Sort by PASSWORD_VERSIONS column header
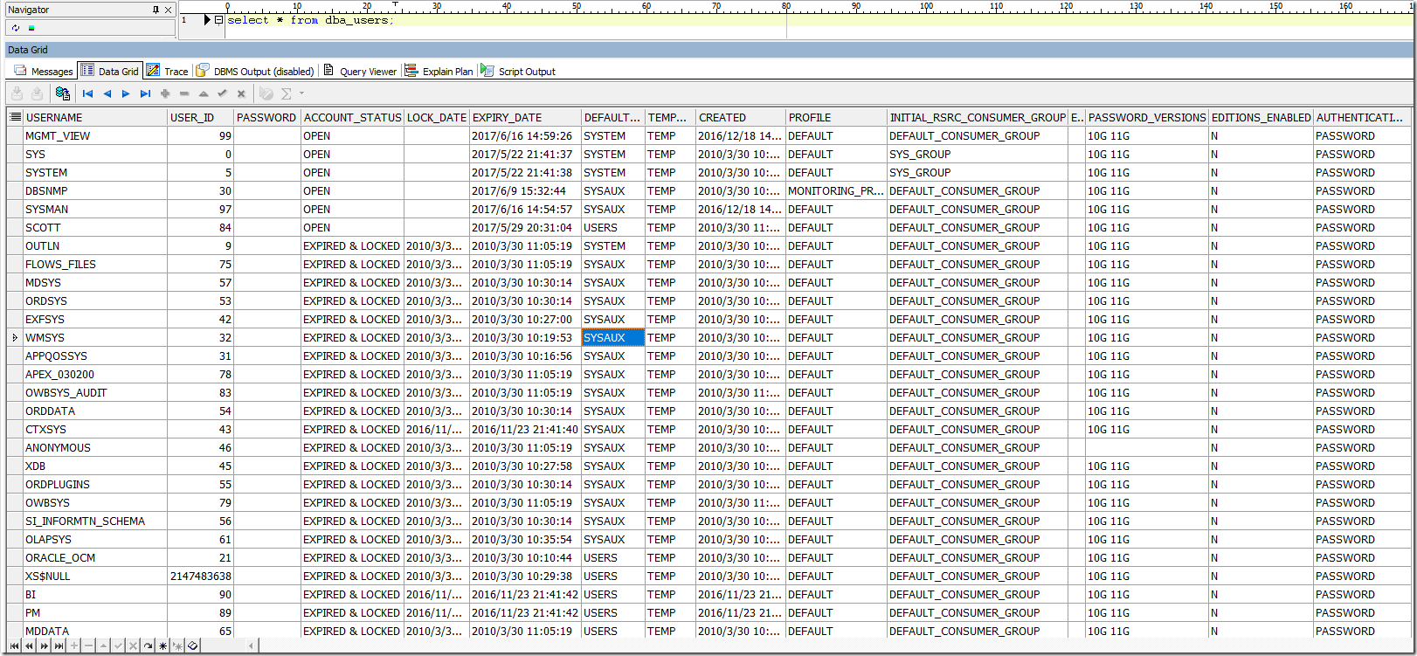The height and width of the screenshot is (656, 1417). tap(1147, 117)
